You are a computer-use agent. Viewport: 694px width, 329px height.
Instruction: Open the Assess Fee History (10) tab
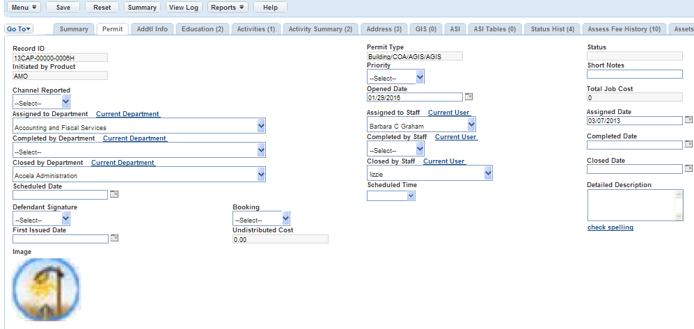(x=624, y=29)
